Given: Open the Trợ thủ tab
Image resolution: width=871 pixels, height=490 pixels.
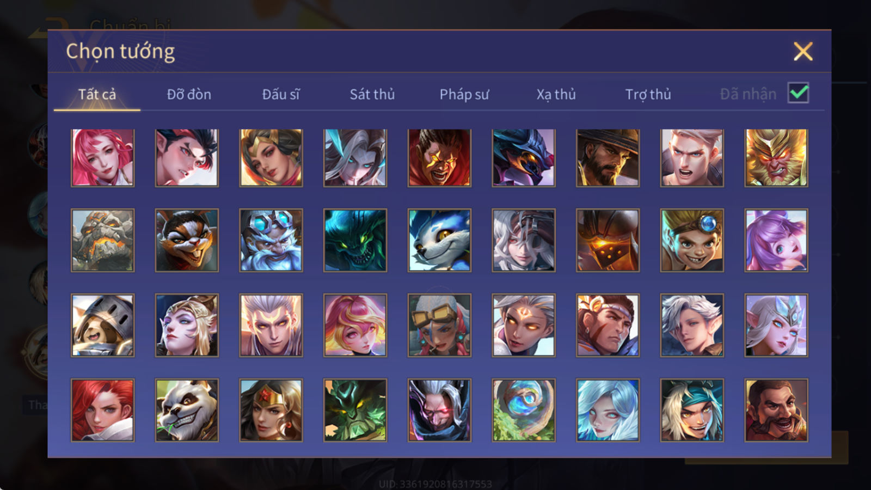Looking at the screenshot, I should pos(648,94).
